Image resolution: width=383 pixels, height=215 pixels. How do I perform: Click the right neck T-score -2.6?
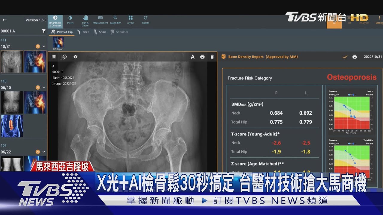tap(276, 143)
